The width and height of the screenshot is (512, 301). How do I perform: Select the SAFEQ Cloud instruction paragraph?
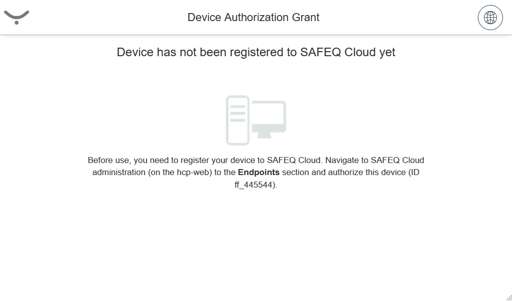point(255,172)
